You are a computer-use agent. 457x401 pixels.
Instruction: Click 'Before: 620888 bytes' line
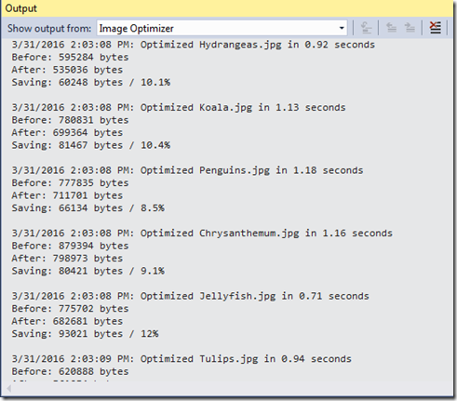pyautogui.click(x=70, y=371)
